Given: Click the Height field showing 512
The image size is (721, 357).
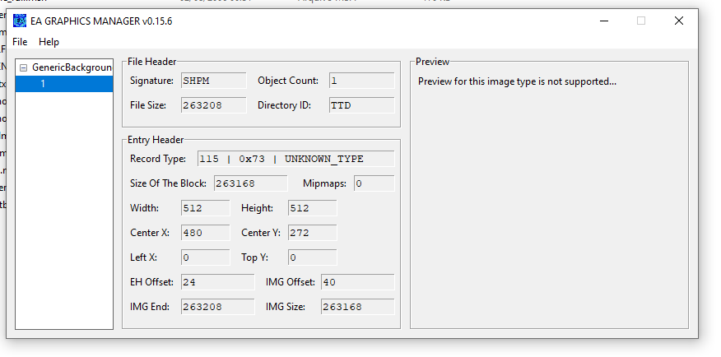Looking at the screenshot, I should point(313,208).
